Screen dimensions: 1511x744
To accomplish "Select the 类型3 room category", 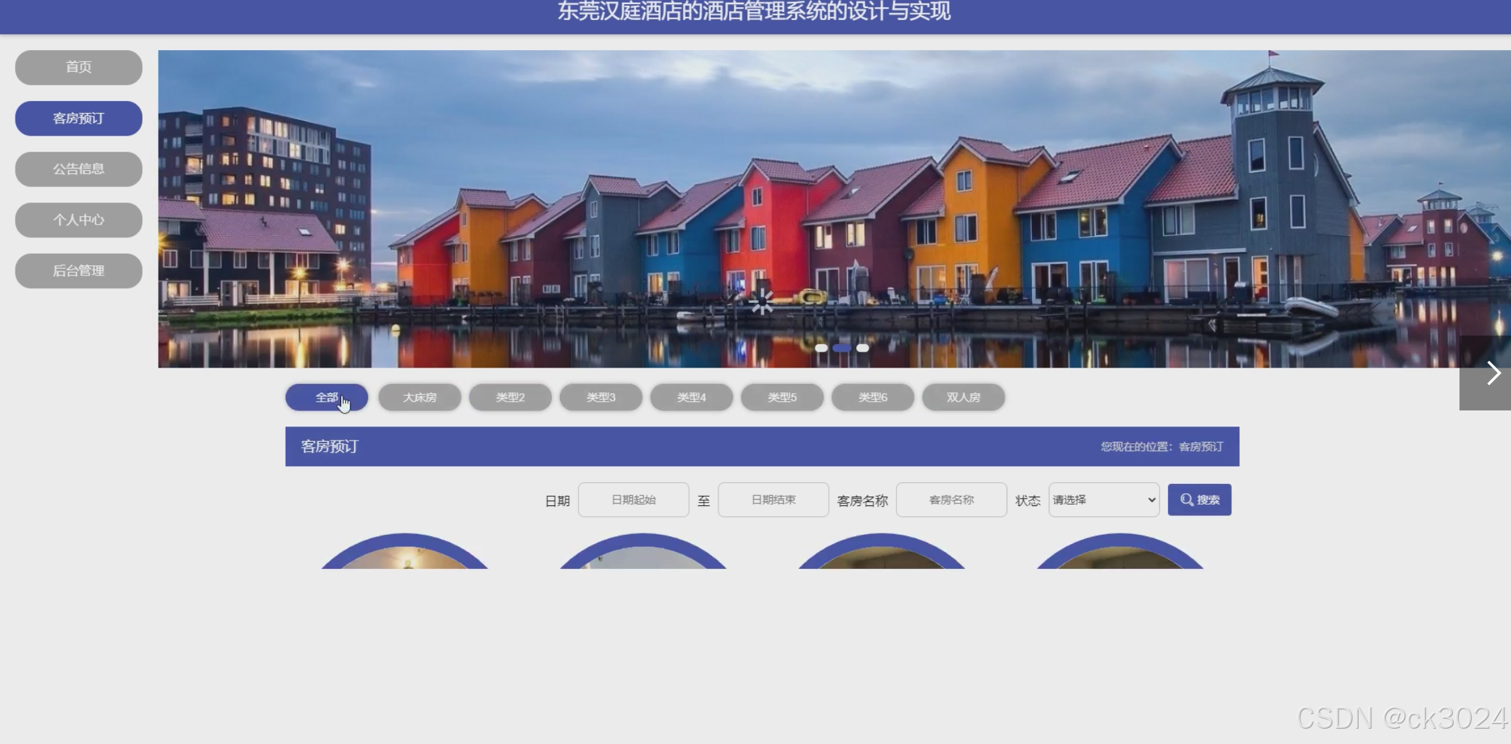I will pos(601,397).
